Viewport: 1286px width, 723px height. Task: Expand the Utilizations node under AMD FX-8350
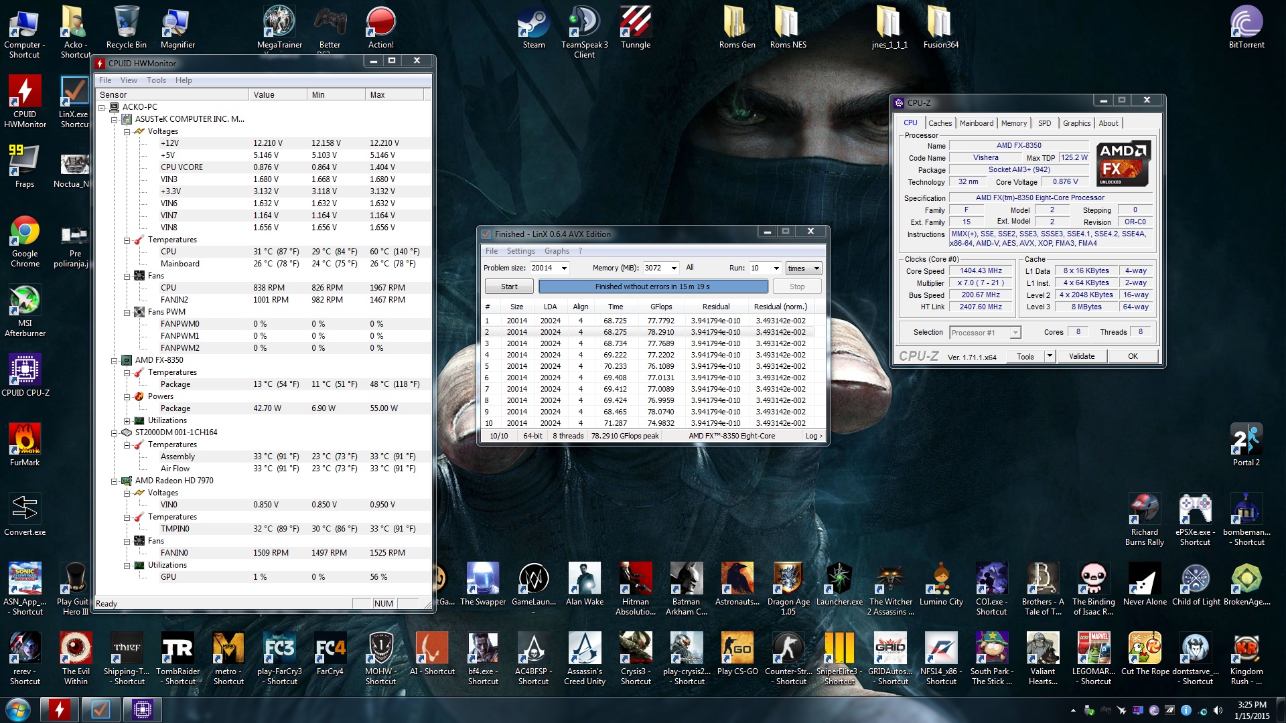pos(127,421)
